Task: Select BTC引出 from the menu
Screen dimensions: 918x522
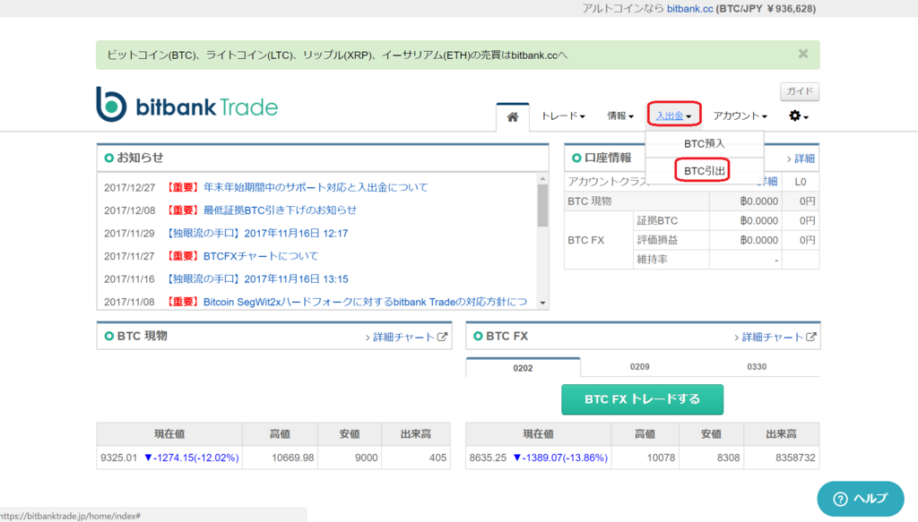Action: 705,171
